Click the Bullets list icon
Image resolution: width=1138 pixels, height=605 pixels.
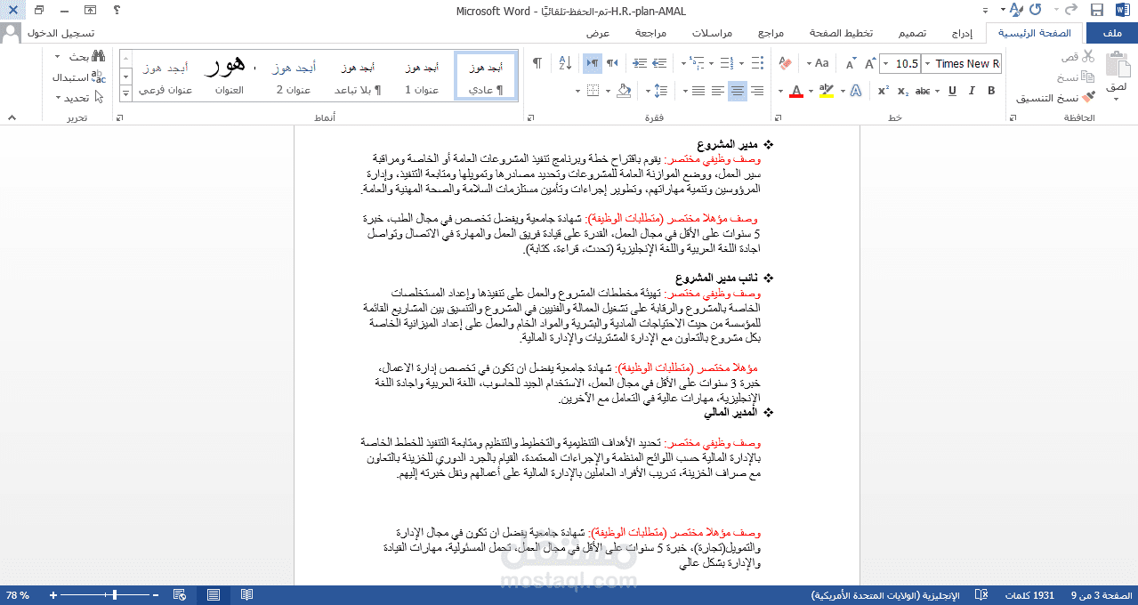pos(757,63)
